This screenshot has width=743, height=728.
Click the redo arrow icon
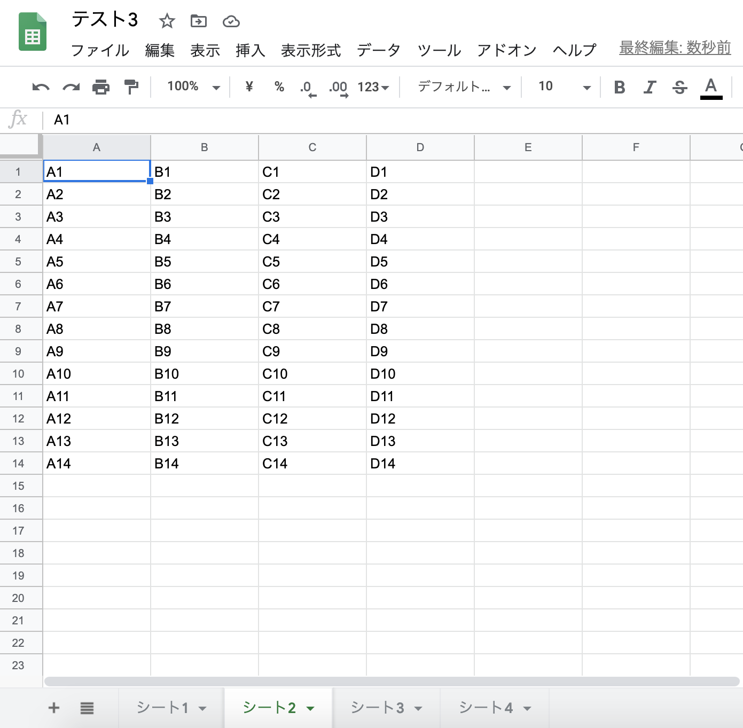coord(71,87)
